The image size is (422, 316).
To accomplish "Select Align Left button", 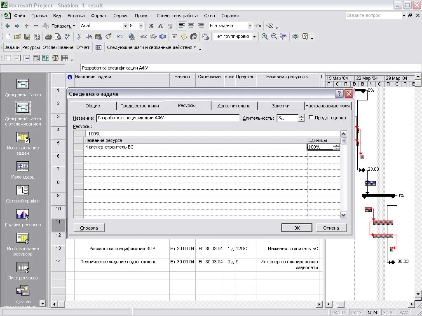I will 182,26.
